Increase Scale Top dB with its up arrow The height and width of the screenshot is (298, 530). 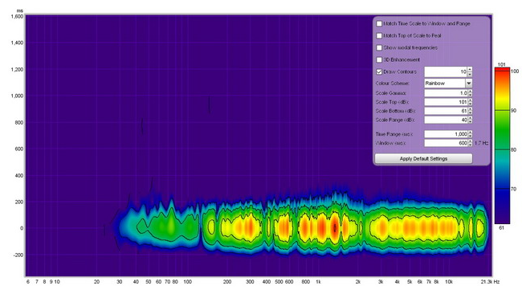point(470,100)
